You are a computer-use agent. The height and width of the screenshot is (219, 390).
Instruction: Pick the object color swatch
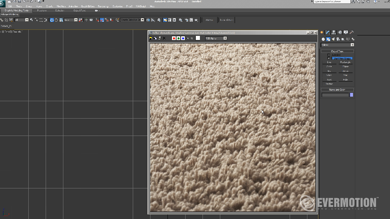[x=352, y=95]
